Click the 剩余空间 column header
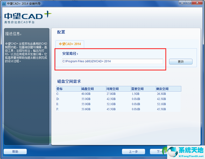The height and width of the screenshot is (159, 205). coord(168,89)
